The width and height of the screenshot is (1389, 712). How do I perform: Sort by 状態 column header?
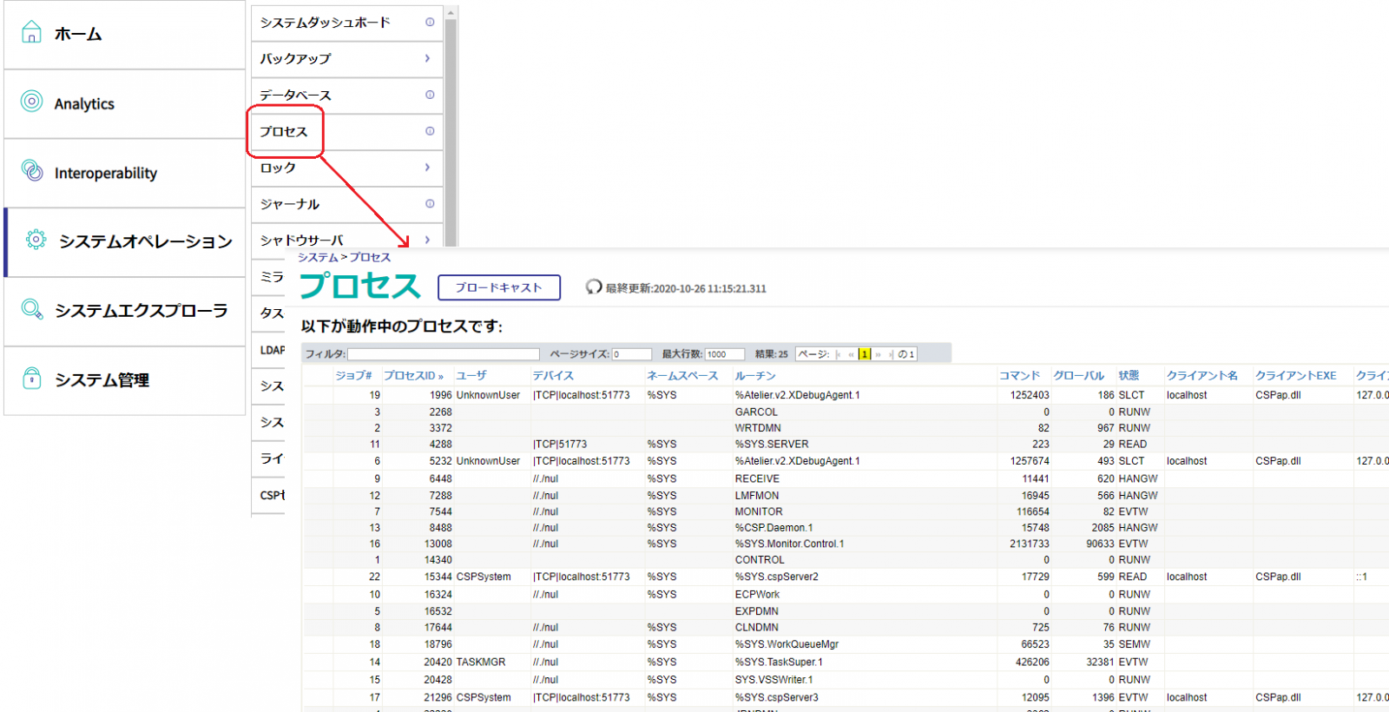(1129, 375)
